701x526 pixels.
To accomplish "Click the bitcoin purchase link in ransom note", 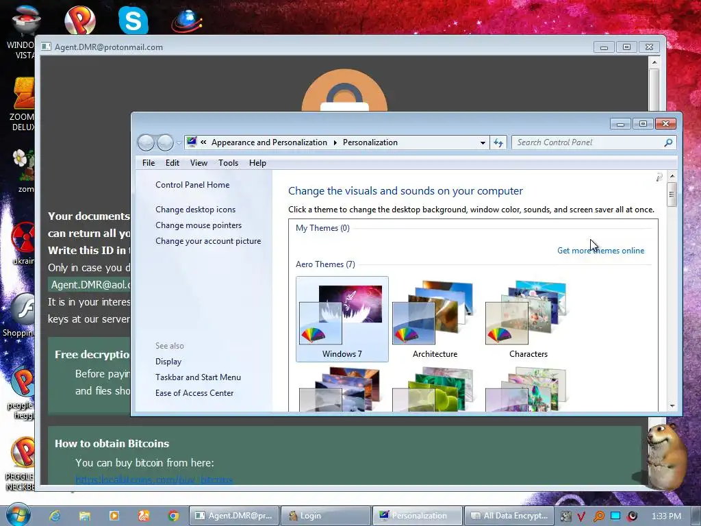I will click(x=154, y=479).
